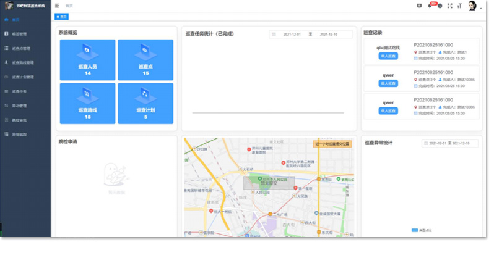Click the 首页 tab tag
Screen dimensions: 494x271
pos(62,17)
